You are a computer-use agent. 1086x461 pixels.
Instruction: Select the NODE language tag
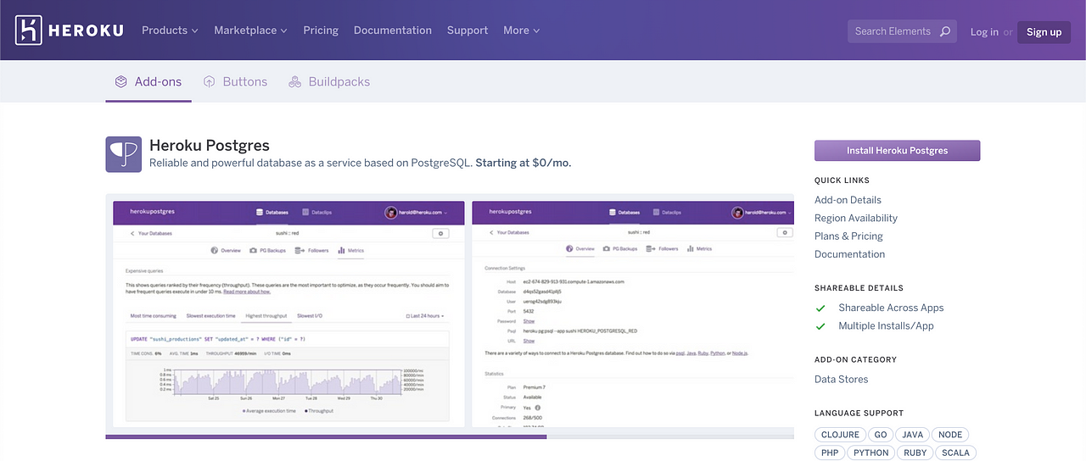[x=950, y=435]
